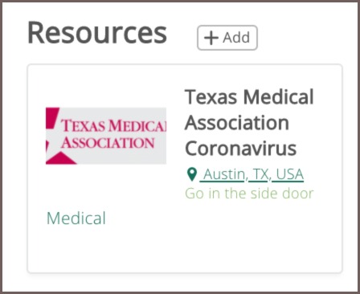Image resolution: width=360 pixels, height=294 pixels.
Task: Click the Add button beside Resources
Action: click(227, 38)
